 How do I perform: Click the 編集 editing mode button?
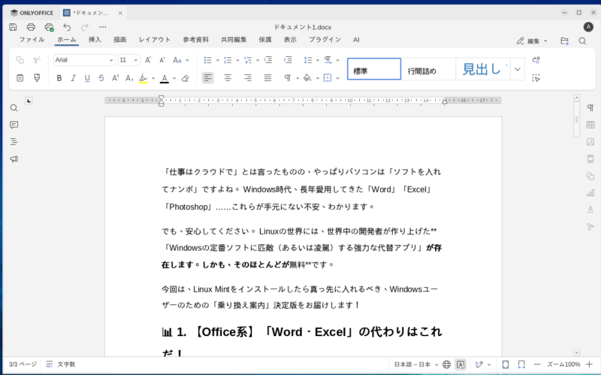[532, 41]
